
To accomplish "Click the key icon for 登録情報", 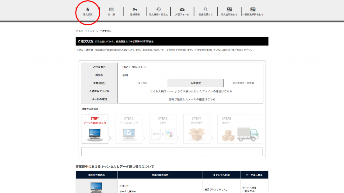I will coord(135,9).
